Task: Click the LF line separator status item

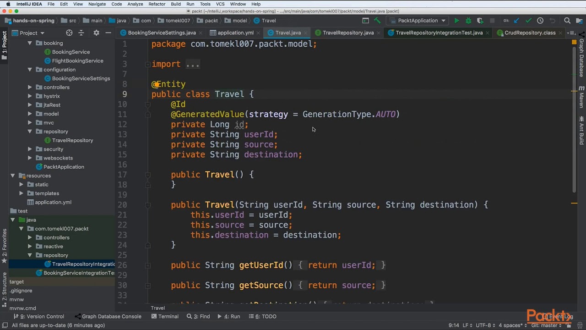Action: pos(467,325)
